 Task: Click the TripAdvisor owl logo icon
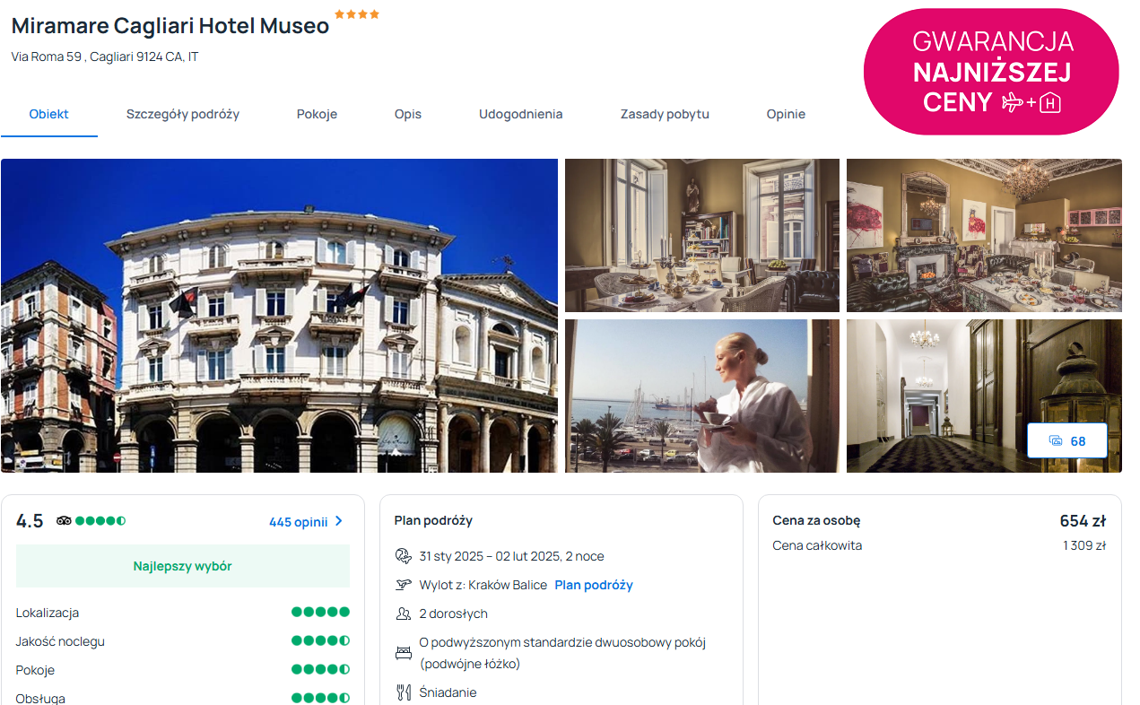tap(64, 521)
